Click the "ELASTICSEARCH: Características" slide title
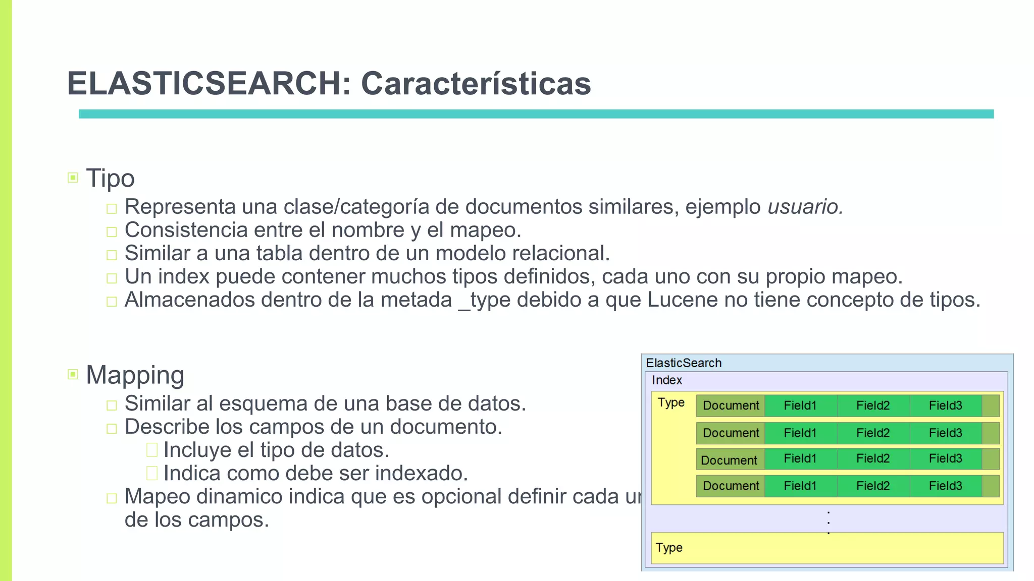The height and width of the screenshot is (581, 1034). [x=329, y=83]
